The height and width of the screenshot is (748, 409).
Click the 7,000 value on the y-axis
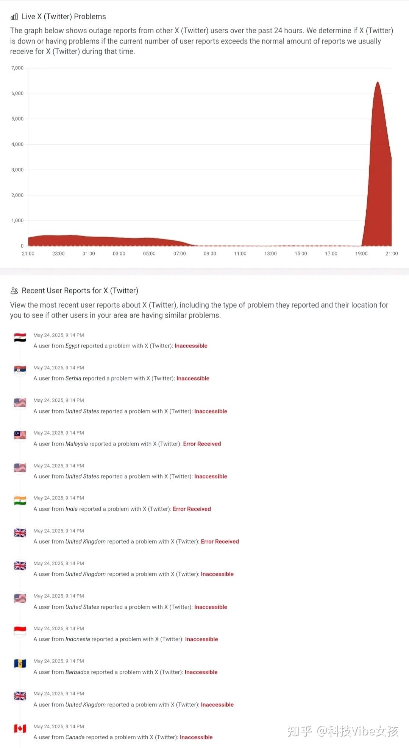[x=17, y=68]
